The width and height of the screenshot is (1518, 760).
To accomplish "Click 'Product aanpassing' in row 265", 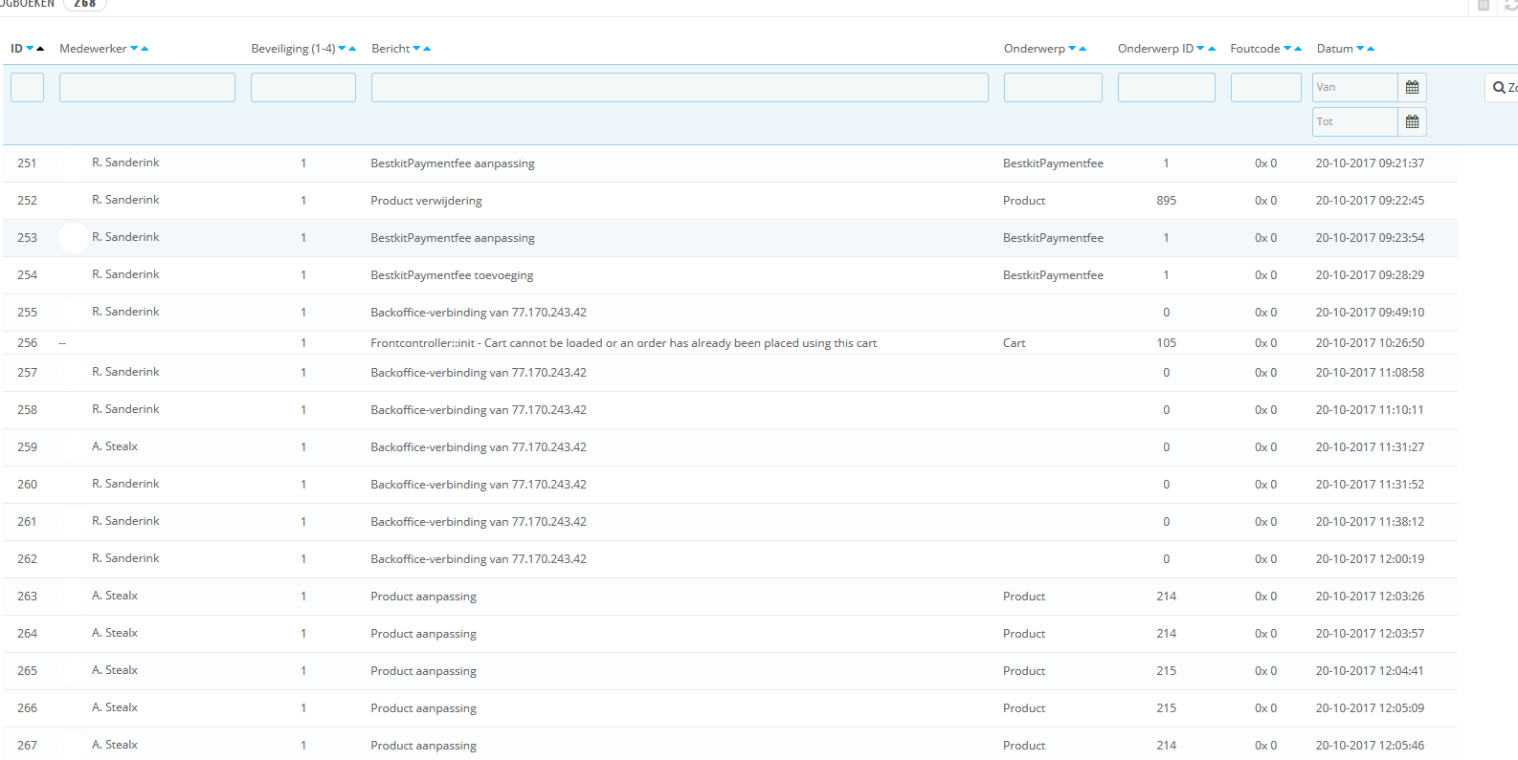I will tap(423, 671).
